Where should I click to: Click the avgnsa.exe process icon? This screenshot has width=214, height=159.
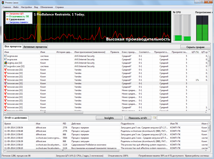[x=5, y=56]
